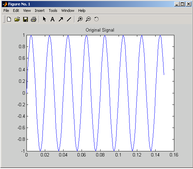Open the Tools menu
This screenshot has height=169, width=193.
coord(53,11)
